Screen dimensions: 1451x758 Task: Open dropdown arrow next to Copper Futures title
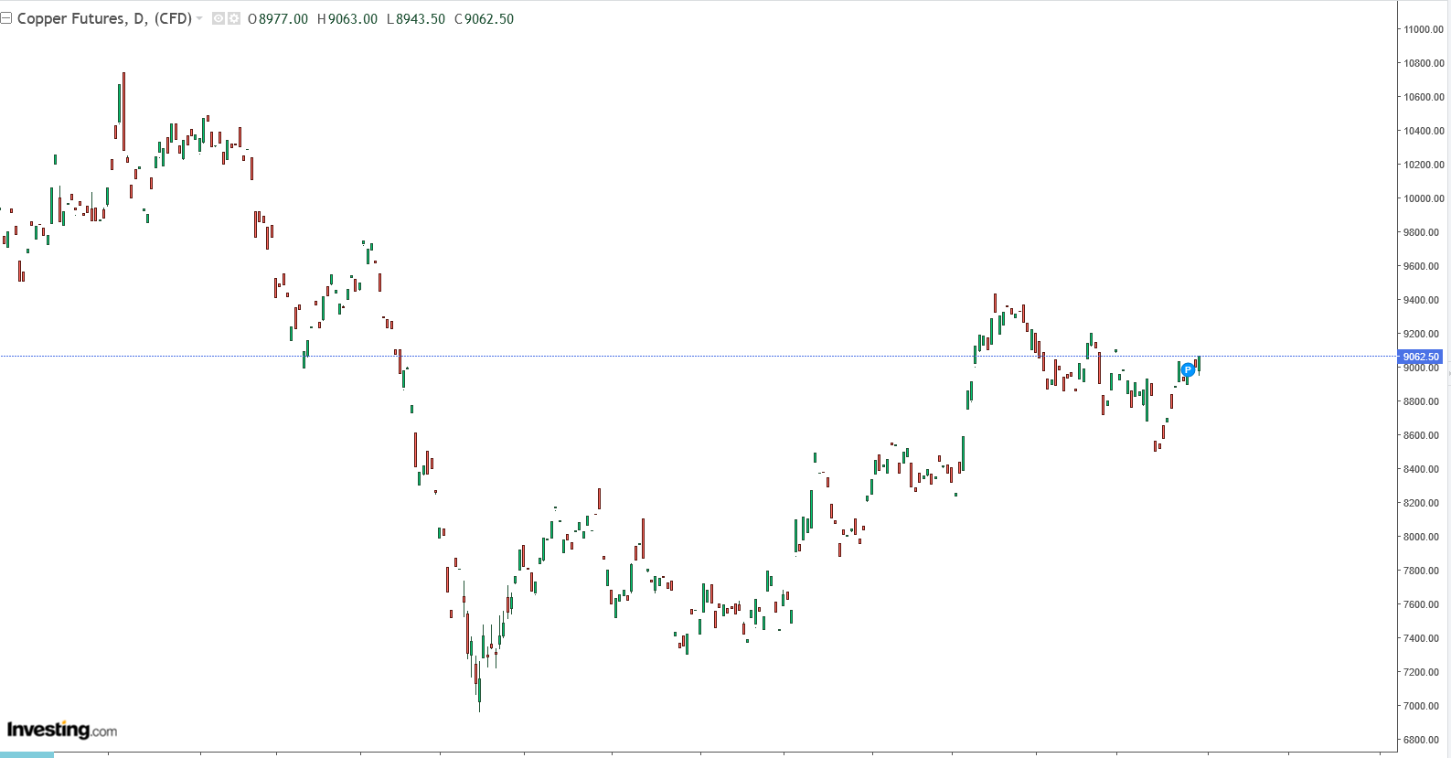pos(199,18)
